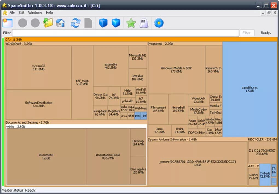
Task: Select the SoftwareDistribution 624.7Mb block
Action: pyautogui.click(x=39, y=104)
